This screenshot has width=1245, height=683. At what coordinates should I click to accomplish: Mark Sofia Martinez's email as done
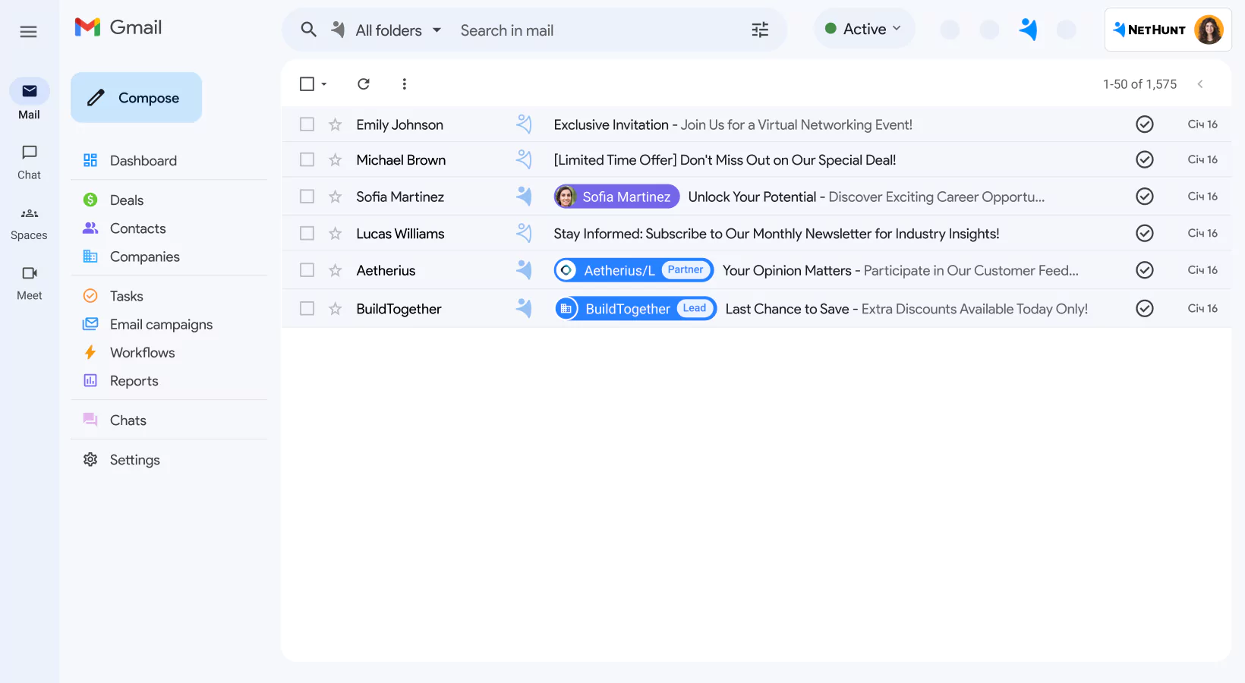[x=1145, y=196]
